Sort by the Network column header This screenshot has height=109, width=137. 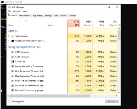click(x=111, y=23)
